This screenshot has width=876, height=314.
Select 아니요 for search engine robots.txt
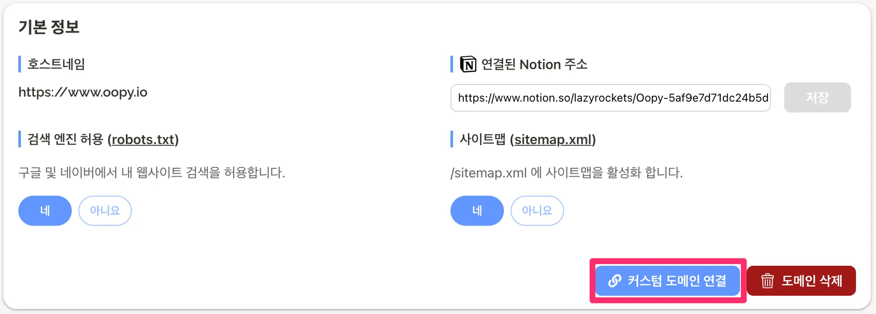pyautogui.click(x=105, y=211)
